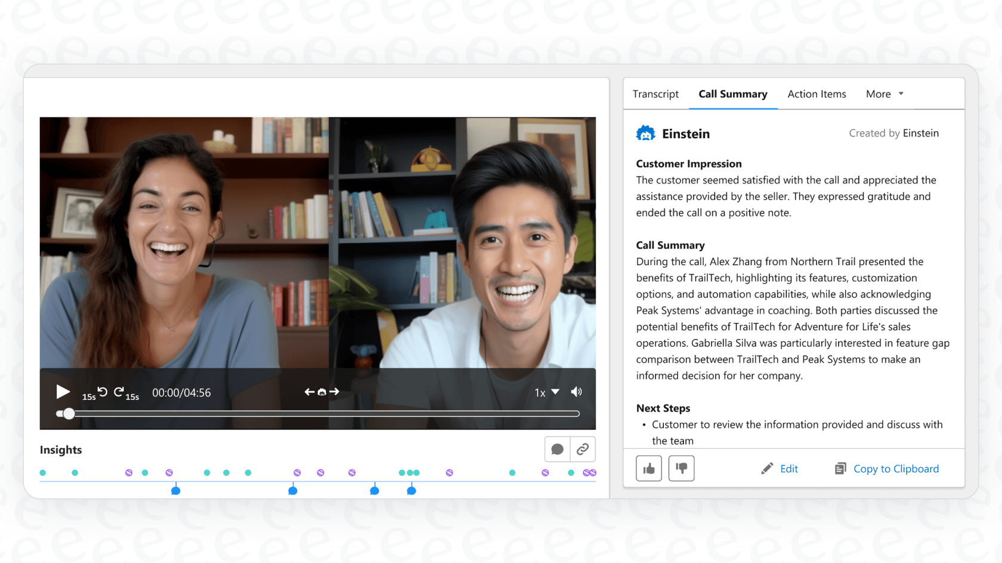This screenshot has height=563, width=1002.
Task: Copy the video link using the link icon
Action: coord(583,449)
